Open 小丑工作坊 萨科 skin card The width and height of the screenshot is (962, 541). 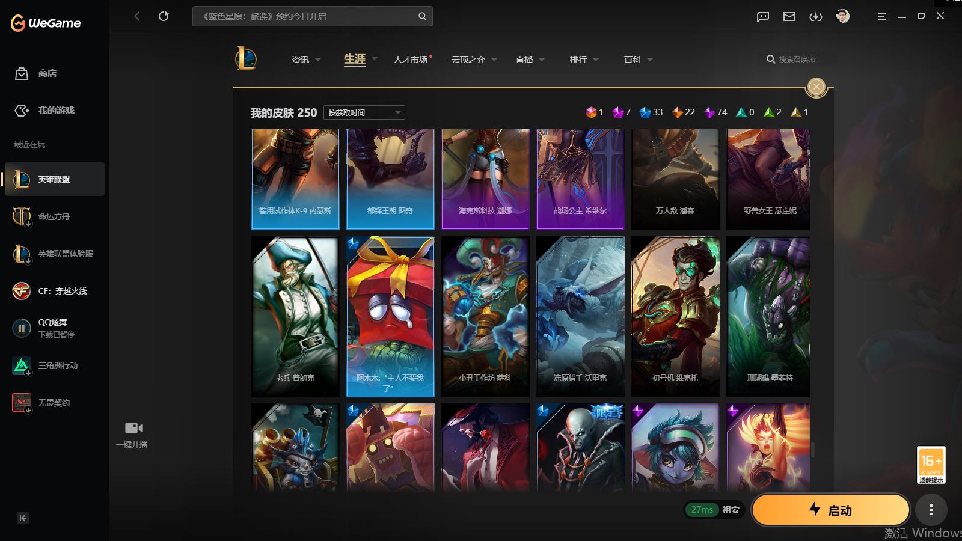tap(485, 317)
